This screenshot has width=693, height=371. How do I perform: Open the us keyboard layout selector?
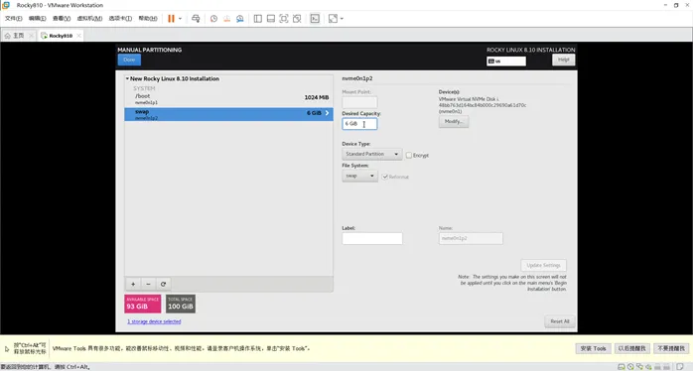(x=506, y=61)
